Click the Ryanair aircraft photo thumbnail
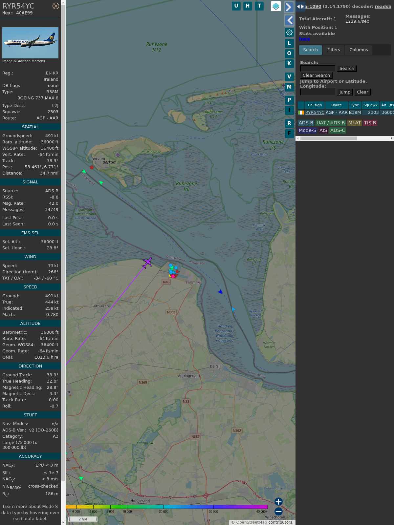This screenshot has width=394, height=525. point(30,43)
